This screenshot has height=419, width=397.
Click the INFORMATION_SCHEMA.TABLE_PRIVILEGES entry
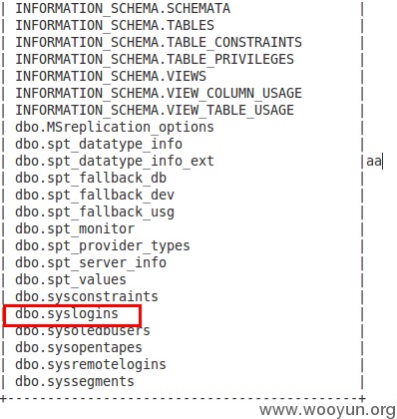(x=155, y=59)
